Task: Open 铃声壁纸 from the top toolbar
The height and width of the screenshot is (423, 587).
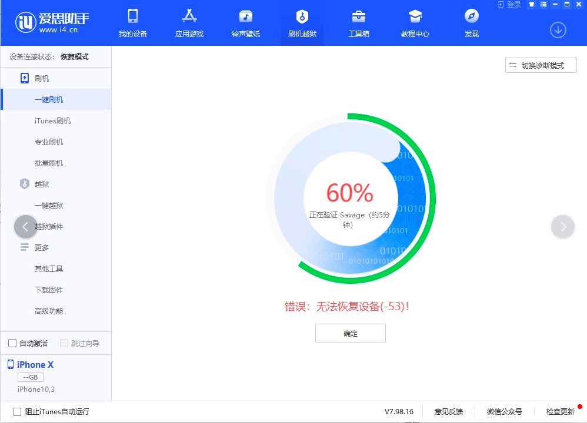Action: (245, 23)
